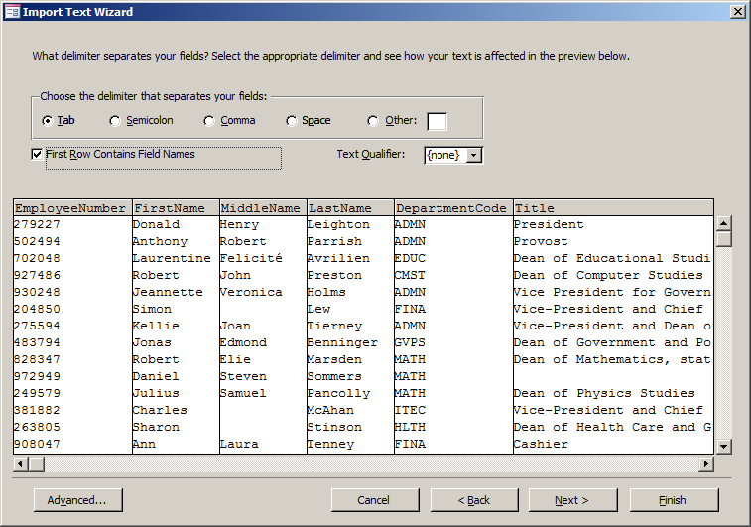Click employee number 275594
This screenshot has width=751, height=527.
pos(37,326)
